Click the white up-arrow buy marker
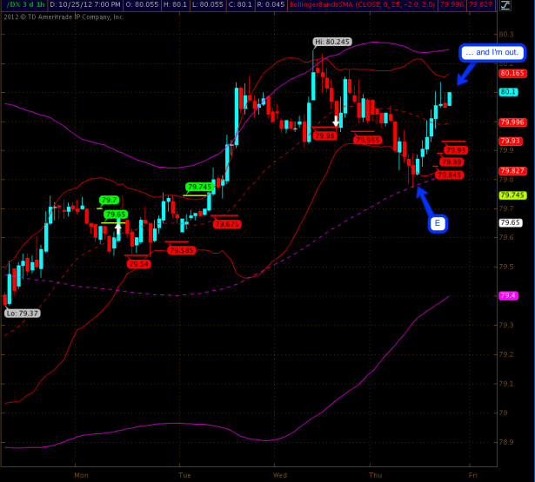Screen dimensions: 535x482 (118, 226)
